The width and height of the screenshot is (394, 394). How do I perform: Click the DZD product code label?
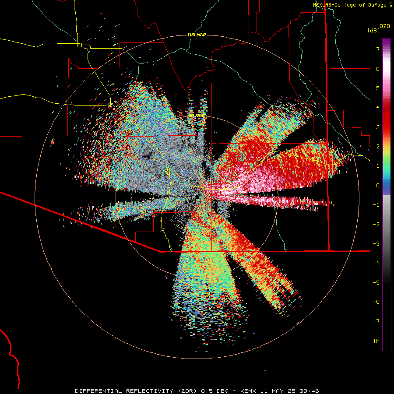click(385, 26)
